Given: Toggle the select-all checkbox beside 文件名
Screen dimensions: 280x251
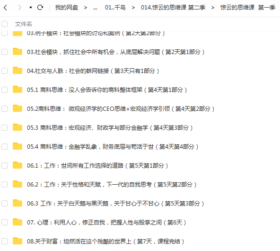Looking at the screenshot, I should click(x=4, y=24).
